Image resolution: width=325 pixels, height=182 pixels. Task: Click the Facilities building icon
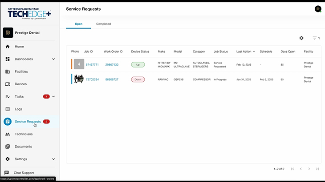[8, 71]
